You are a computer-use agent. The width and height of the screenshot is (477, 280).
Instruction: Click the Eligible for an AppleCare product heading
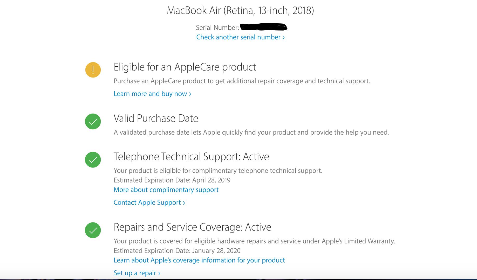coord(185,67)
